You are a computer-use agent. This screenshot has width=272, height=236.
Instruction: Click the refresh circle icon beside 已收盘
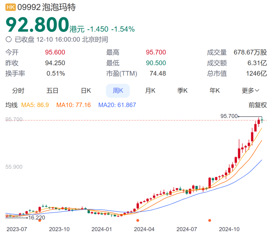coord(9,39)
